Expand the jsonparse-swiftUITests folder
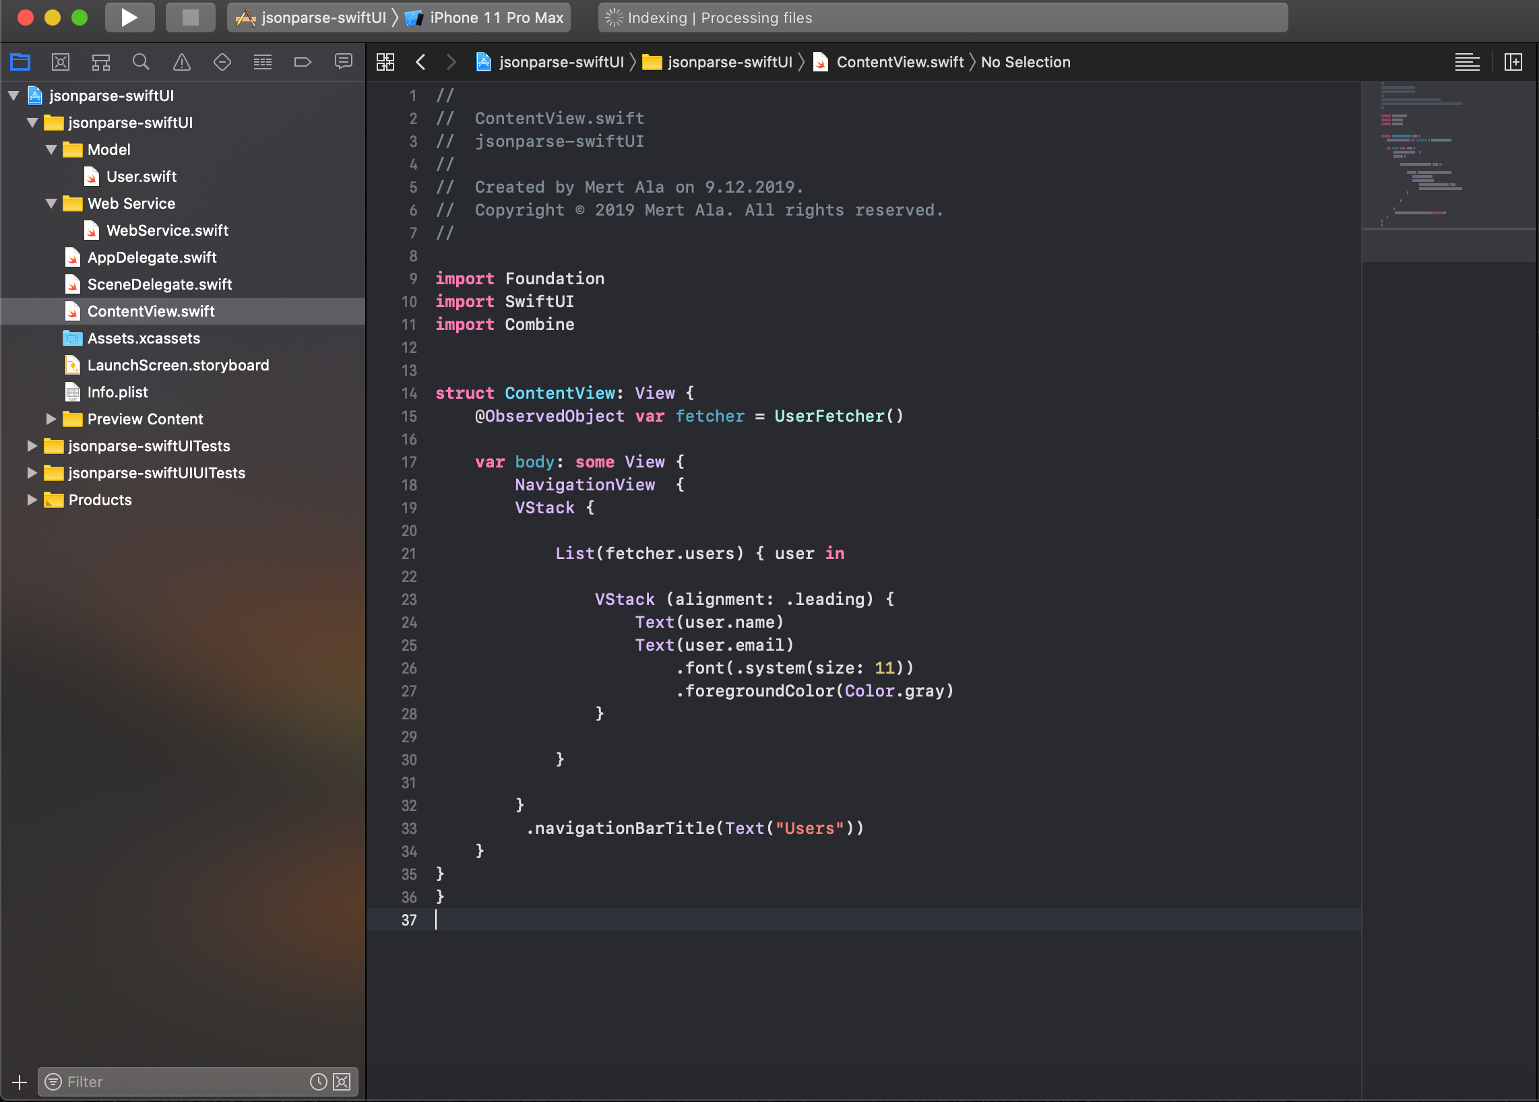 [32, 445]
